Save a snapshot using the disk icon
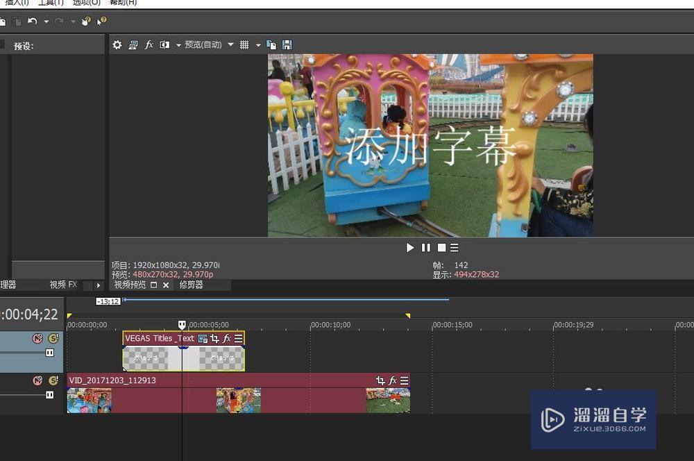The width and height of the screenshot is (694, 461). [287, 44]
